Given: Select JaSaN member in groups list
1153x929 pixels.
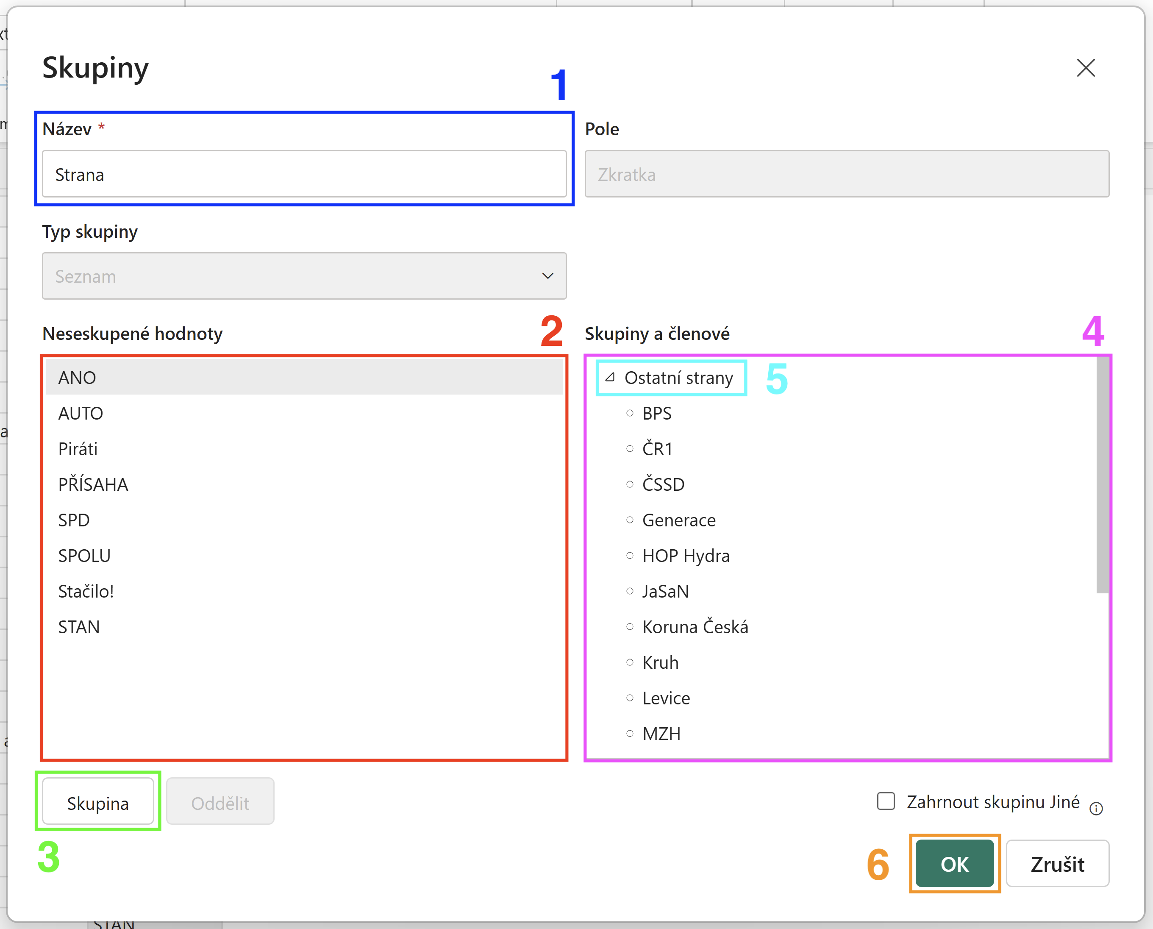Looking at the screenshot, I should [x=665, y=591].
